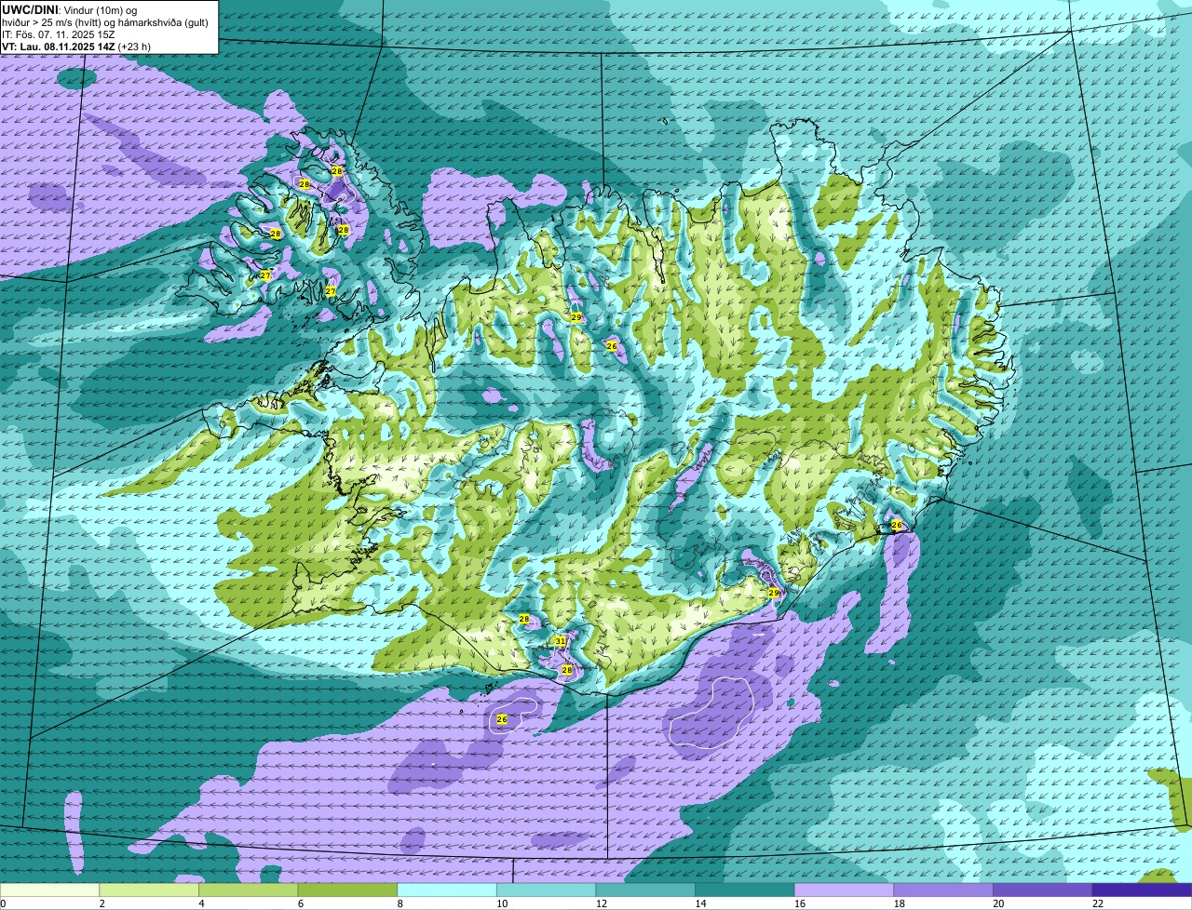The height and width of the screenshot is (910, 1192).
Task: Click the color scale tick label '6'
Action: [x=300, y=903]
